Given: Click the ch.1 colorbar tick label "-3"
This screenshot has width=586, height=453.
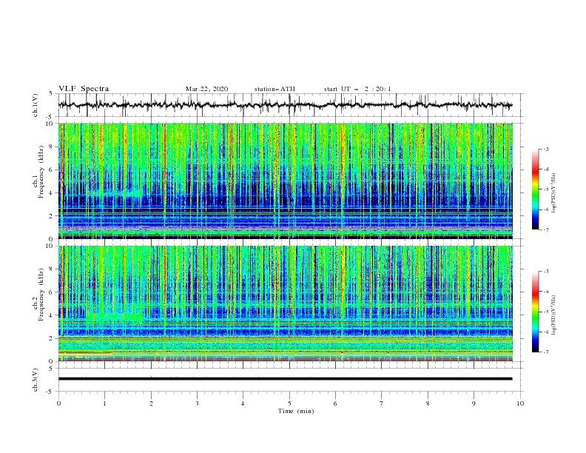Looking at the screenshot, I should pyautogui.click(x=545, y=149).
